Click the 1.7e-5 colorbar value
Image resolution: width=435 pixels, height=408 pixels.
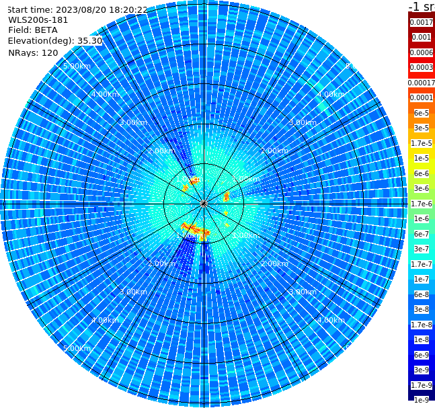422,143
